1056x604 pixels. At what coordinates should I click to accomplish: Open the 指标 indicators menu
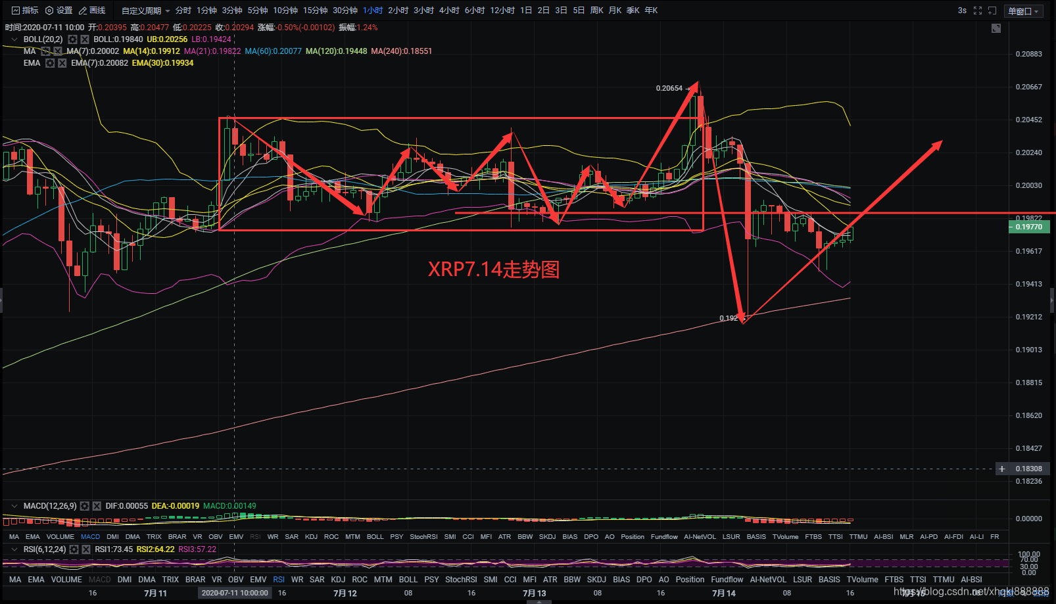[25, 11]
